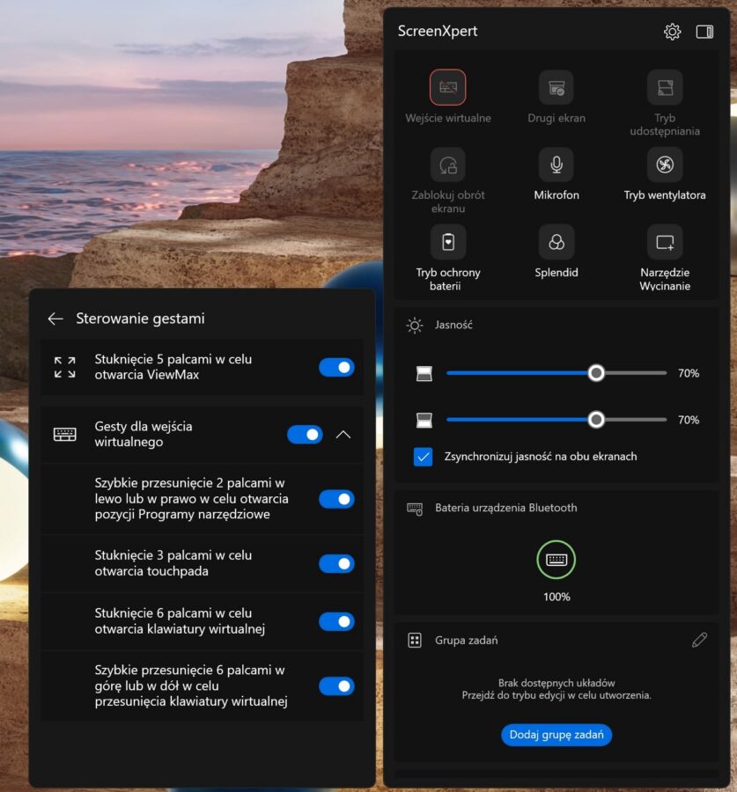
Task: Click Dodaj grupę zadań button
Action: (556, 735)
